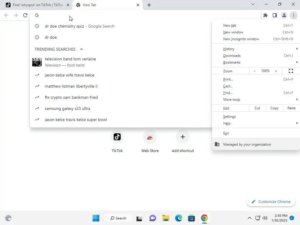The width and height of the screenshot is (300, 225).
Task: Close the TikTok tab
Action: (68, 5)
